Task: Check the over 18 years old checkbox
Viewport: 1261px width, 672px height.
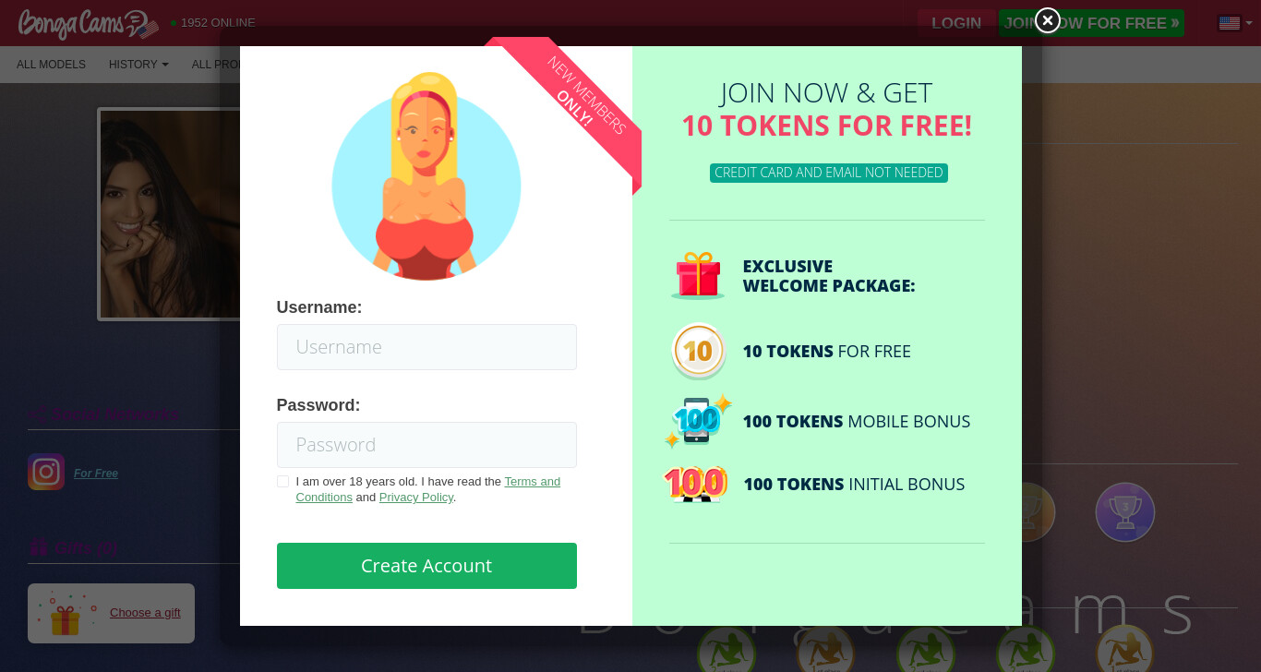Action: (282, 482)
